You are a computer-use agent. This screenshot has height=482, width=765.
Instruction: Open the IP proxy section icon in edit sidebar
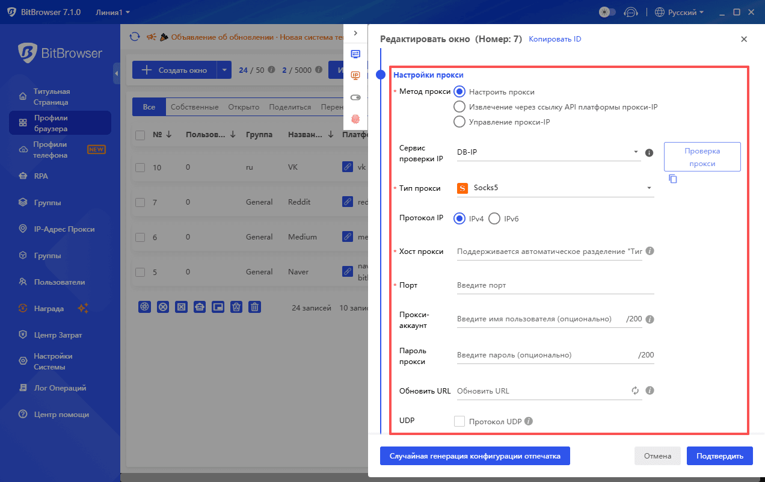pyautogui.click(x=355, y=75)
